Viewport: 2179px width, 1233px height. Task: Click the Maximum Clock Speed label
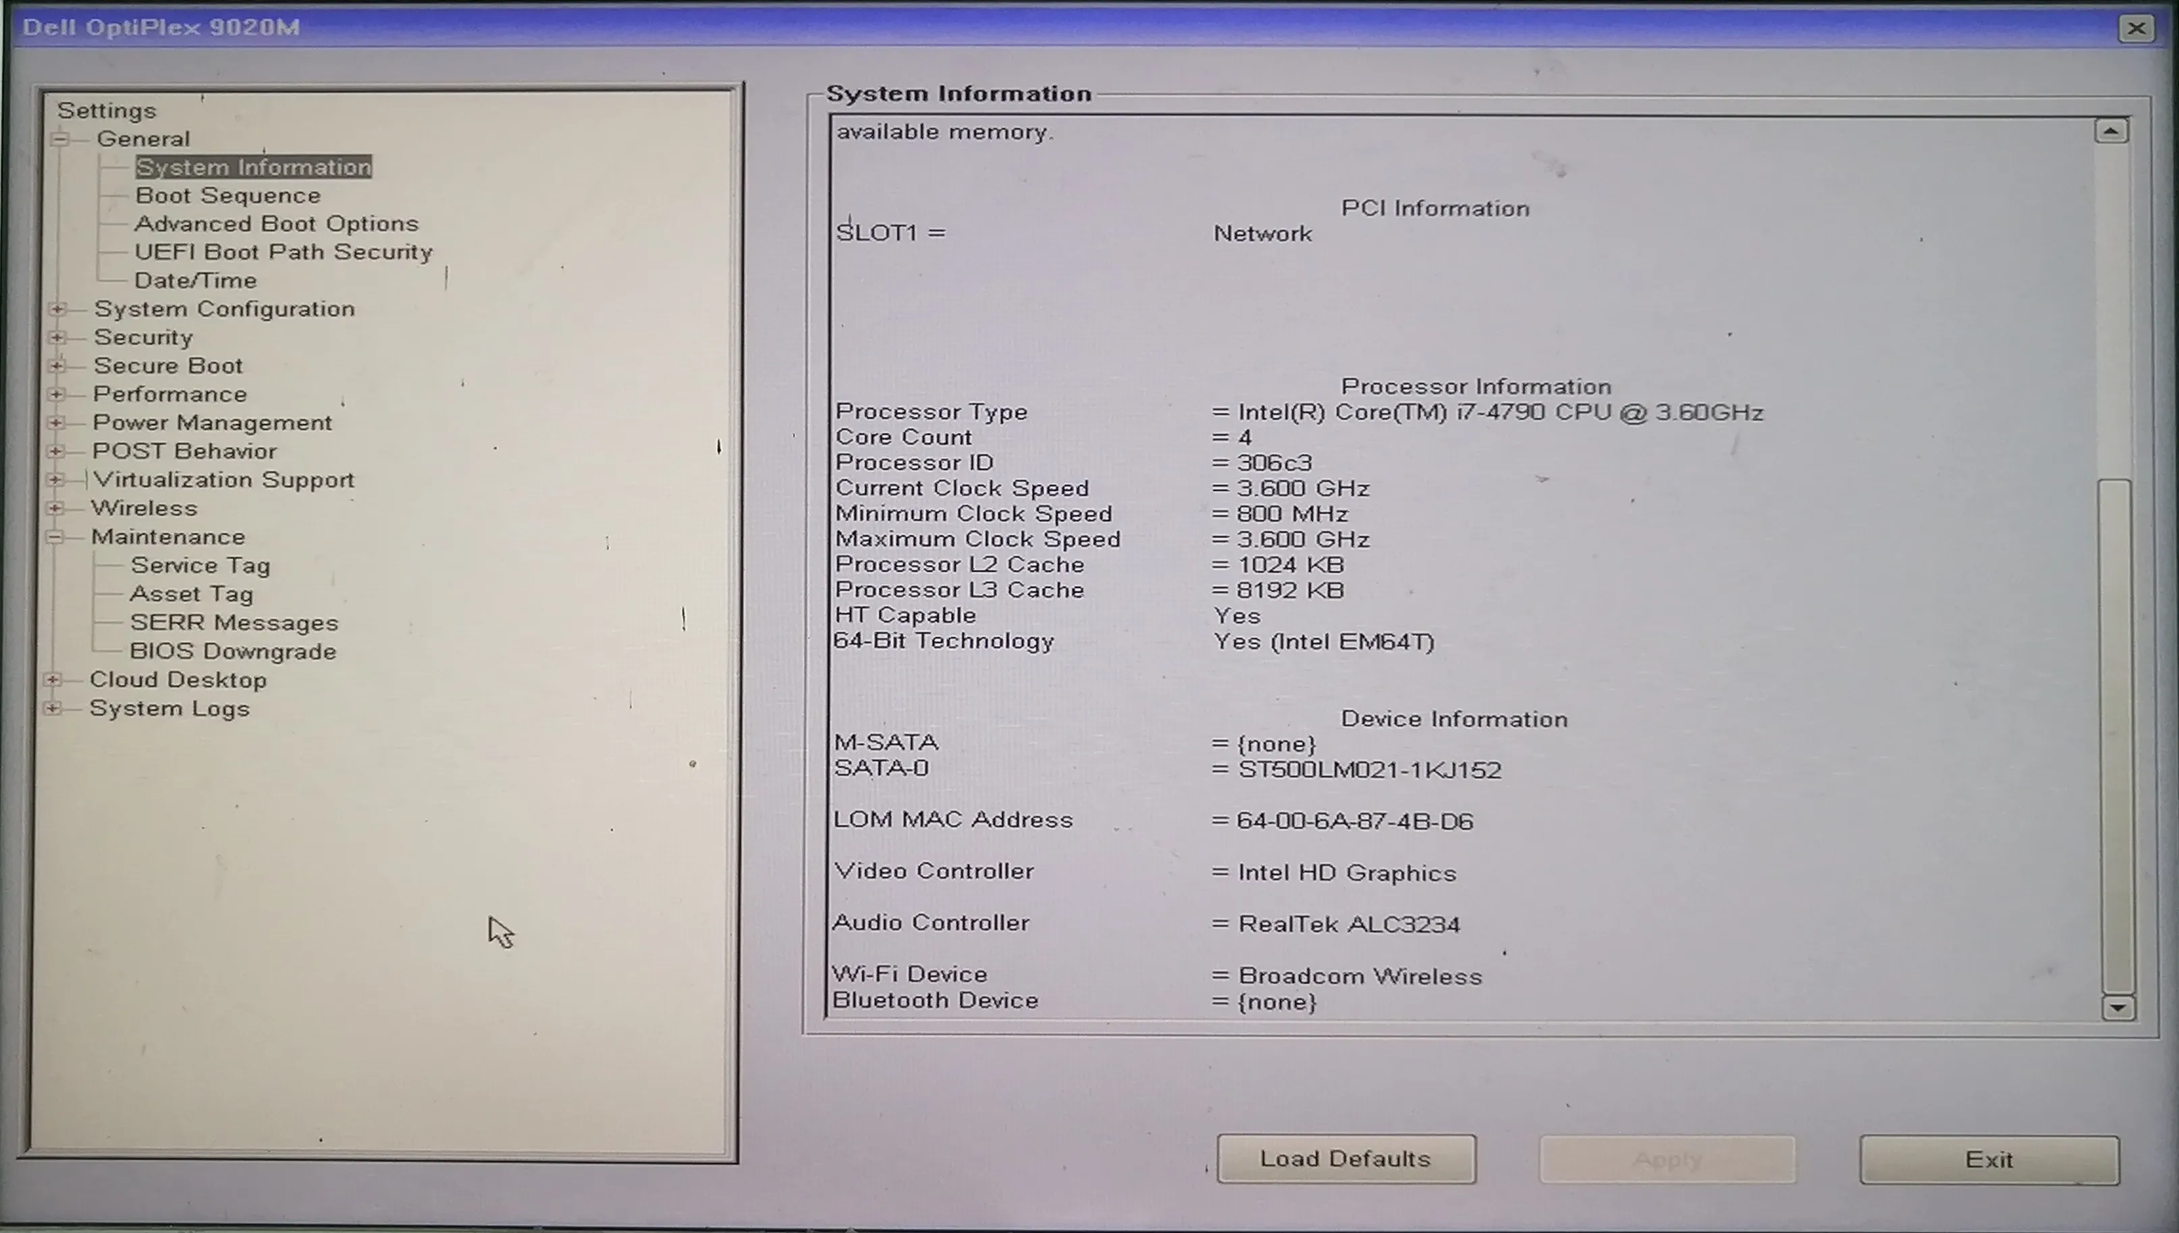click(x=977, y=539)
